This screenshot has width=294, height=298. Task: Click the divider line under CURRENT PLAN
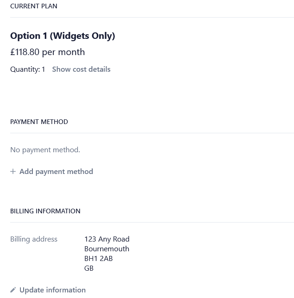[x=152, y=18]
